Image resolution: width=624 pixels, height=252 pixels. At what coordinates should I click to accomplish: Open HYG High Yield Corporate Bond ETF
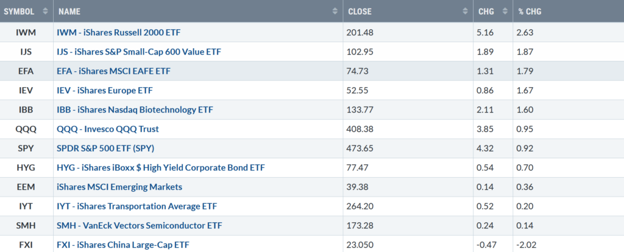pyautogui.click(x=161, y=168)
